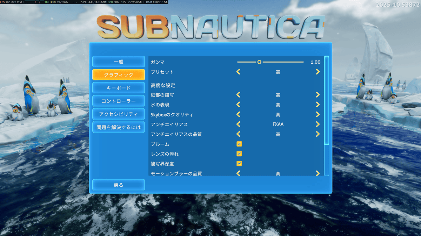Click the 高 value next to 水の表現
This screenshot has width=421, height=236.
tap(278, 105)
